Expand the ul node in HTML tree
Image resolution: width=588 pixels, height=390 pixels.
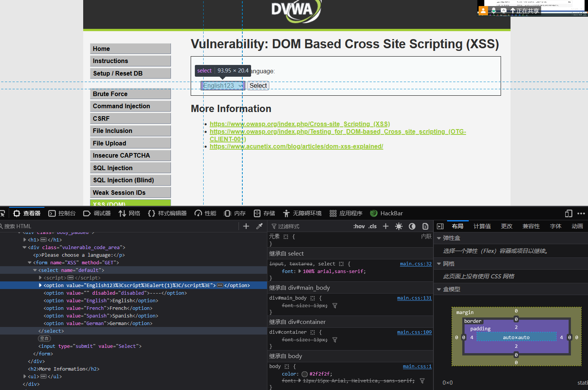25,377
